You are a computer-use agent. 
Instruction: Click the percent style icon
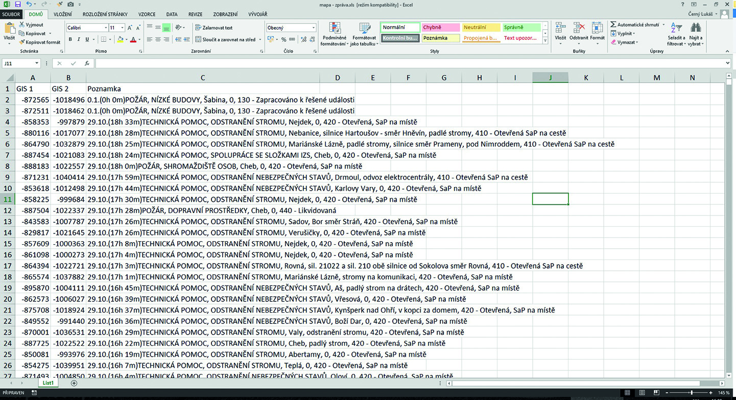pos(284,39)
